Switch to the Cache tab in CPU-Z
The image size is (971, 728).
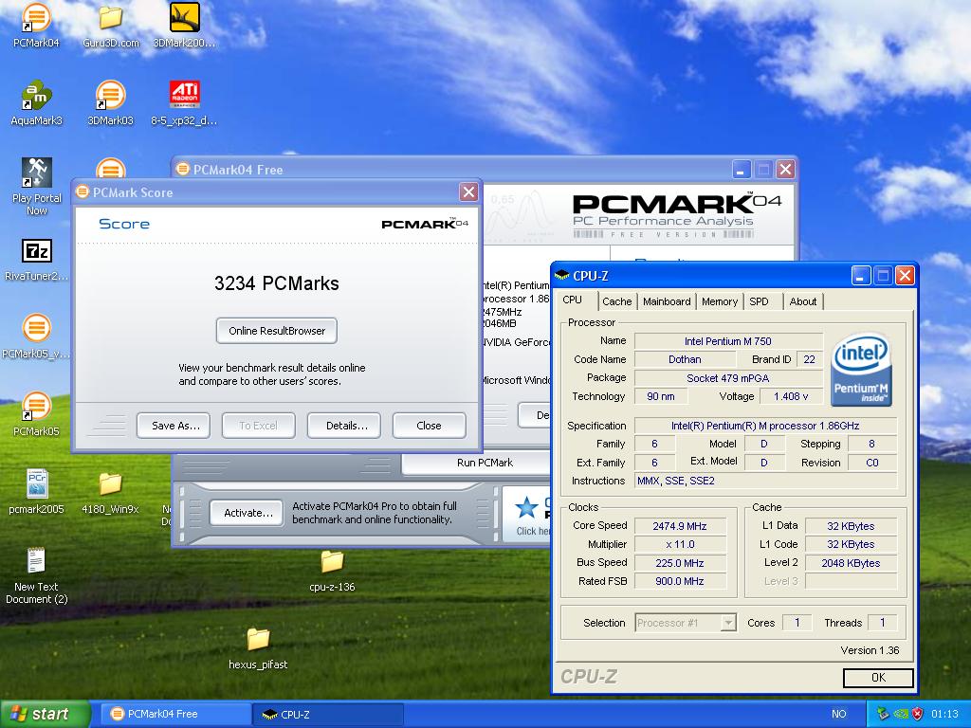(616, 301)
